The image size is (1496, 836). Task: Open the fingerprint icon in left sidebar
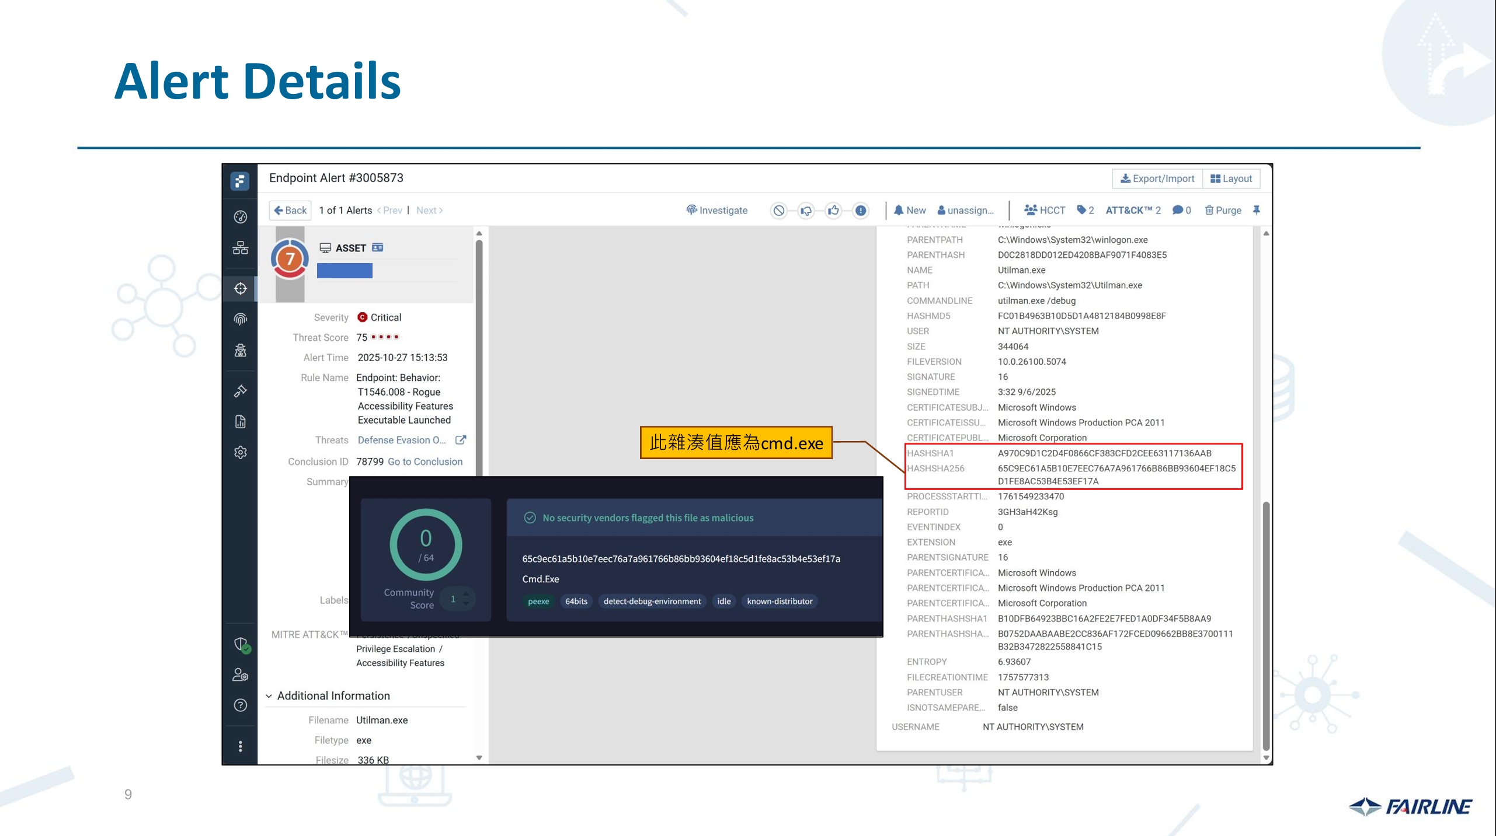coord(240,319)
